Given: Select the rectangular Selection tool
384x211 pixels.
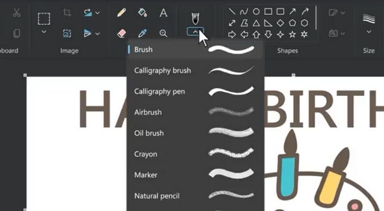Looking at the screenshot, I should [44, 18].
